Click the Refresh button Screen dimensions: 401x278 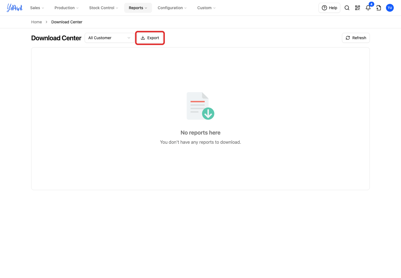356,38
